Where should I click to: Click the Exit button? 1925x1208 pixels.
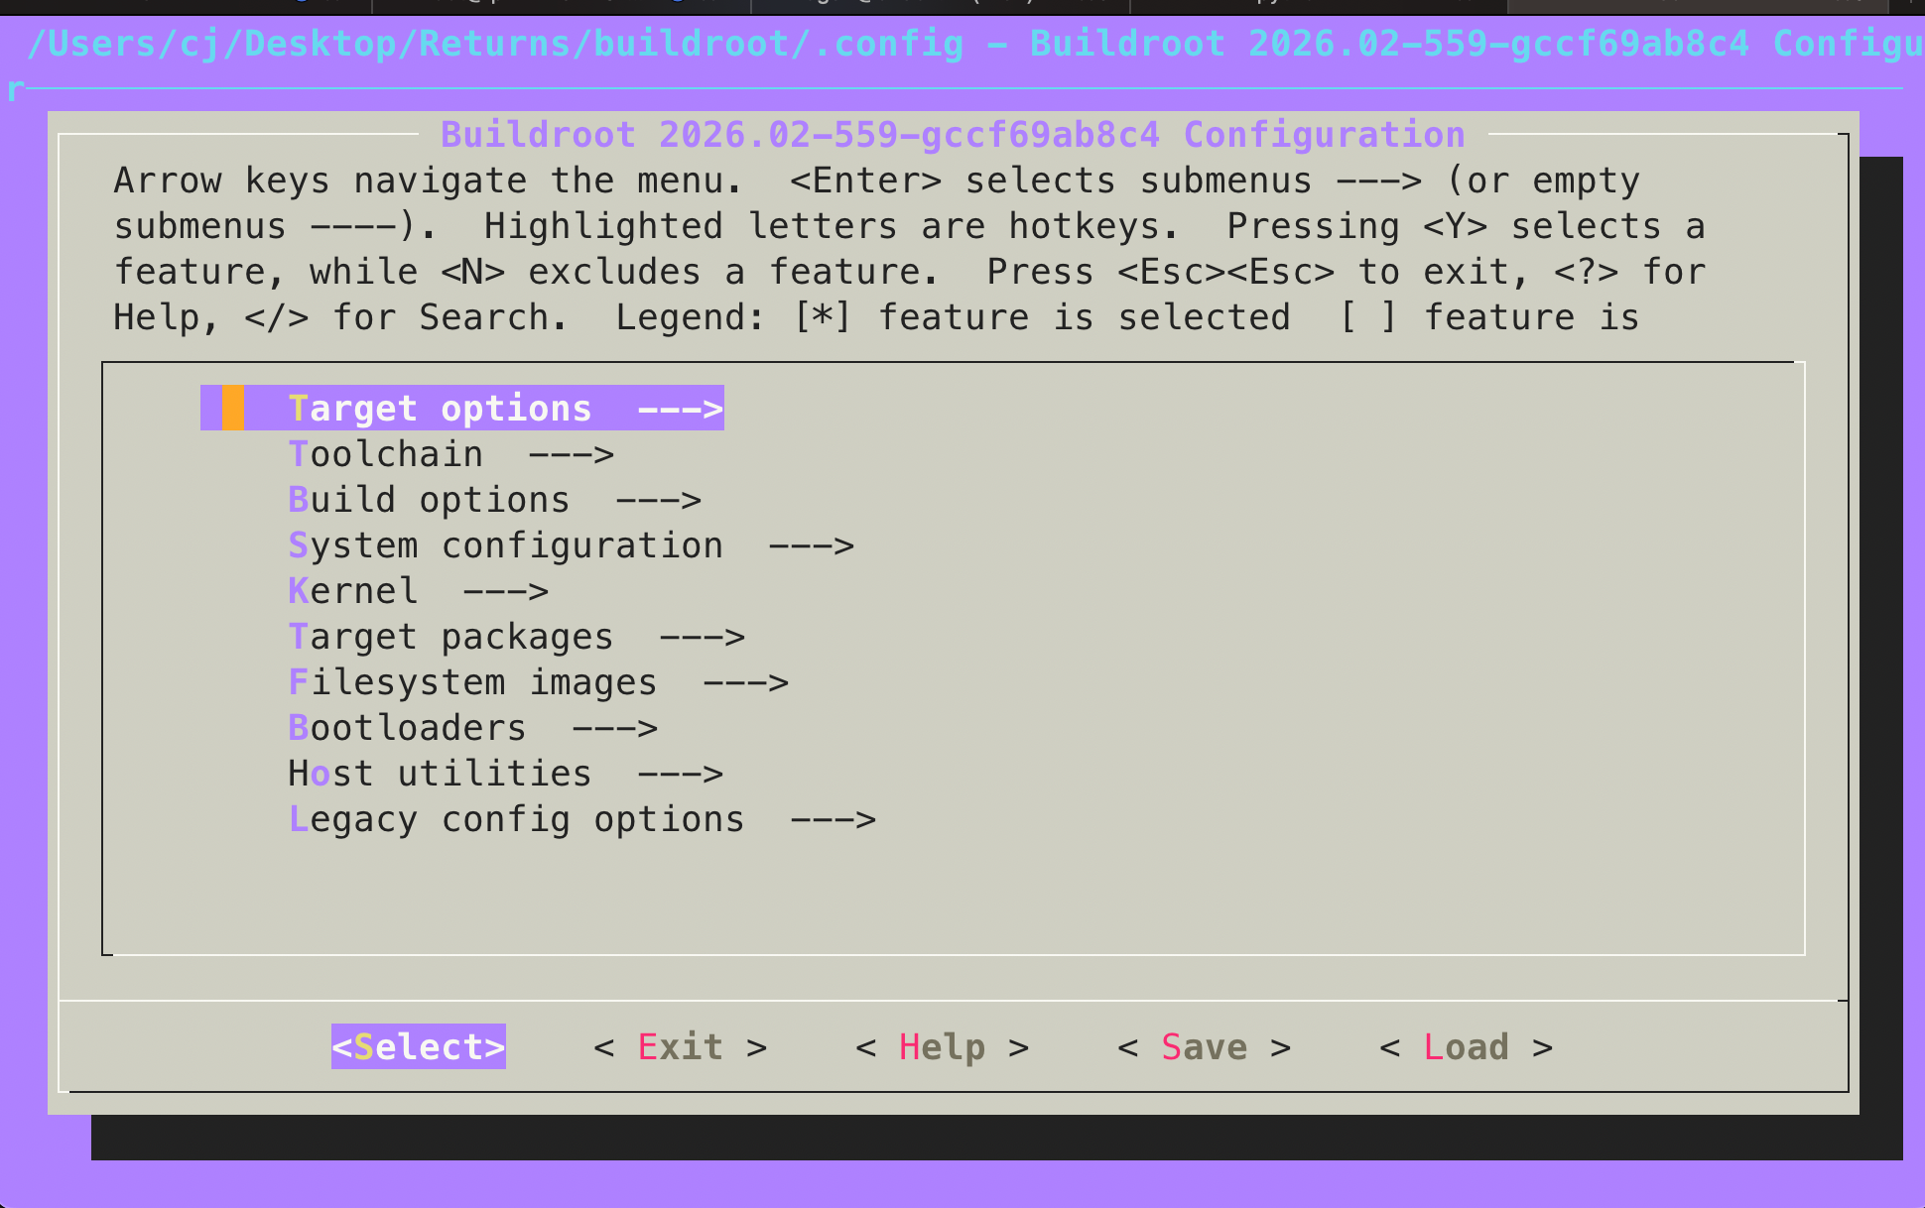pyautogui.click(x=681, y=1046)
